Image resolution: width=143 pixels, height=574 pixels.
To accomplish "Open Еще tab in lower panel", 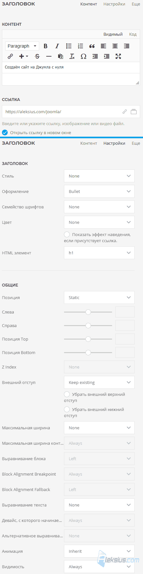I will pos(136,143).
